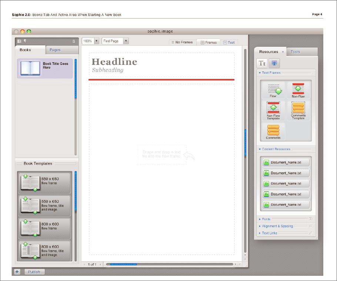Click the Book Templates blue scrollbar thumb
This screenshot has height=281, width=337.
pyautogui.click(x=76, y=191)
